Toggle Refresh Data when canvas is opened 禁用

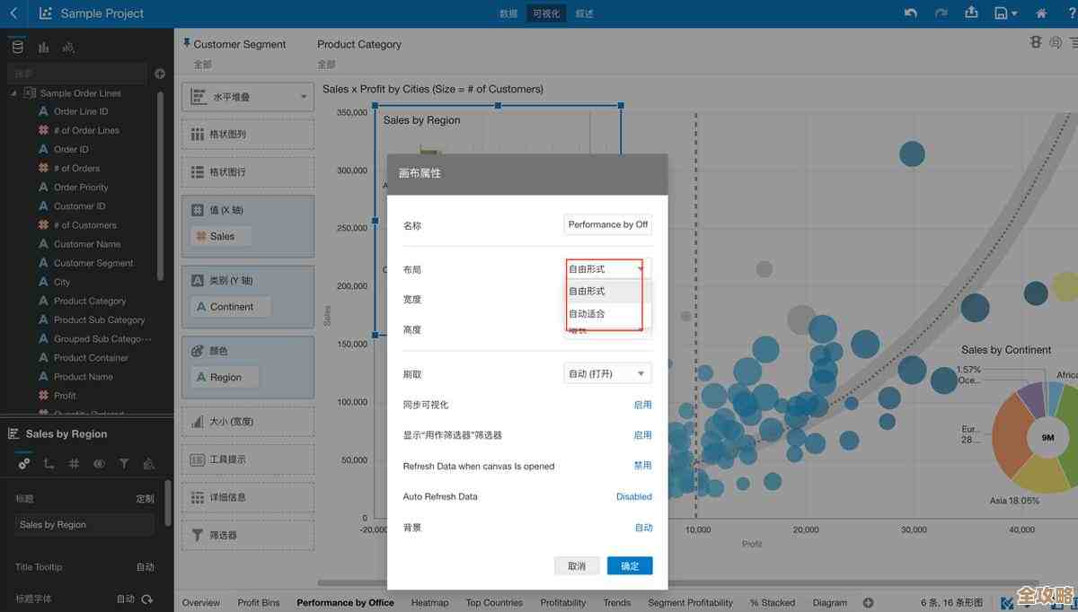click(x=642, y=466)
